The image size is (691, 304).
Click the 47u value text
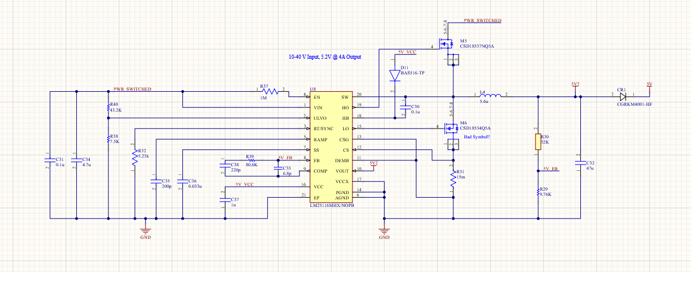590,169
